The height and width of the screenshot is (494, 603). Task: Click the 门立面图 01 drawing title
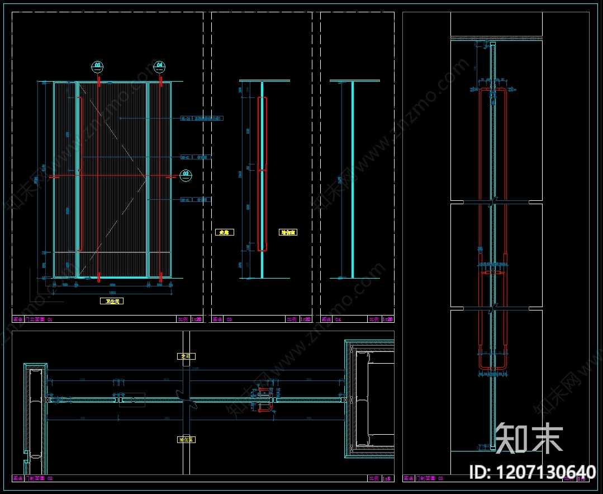tap(39, 319)
